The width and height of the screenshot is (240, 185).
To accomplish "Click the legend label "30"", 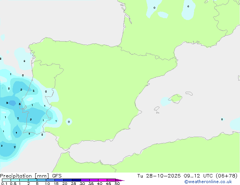I will tap(82, 183).
